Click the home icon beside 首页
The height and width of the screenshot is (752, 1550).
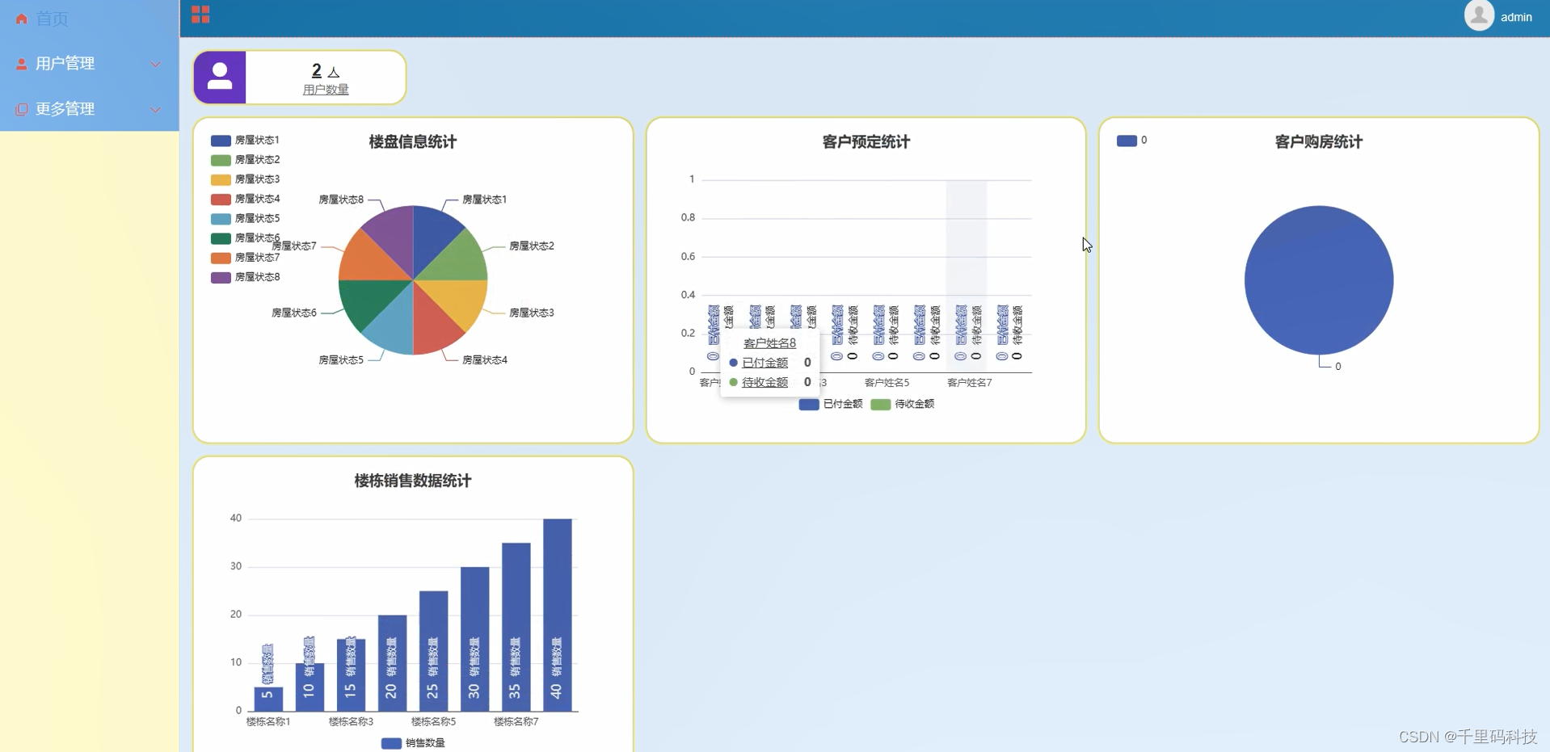tap(21, 19)
